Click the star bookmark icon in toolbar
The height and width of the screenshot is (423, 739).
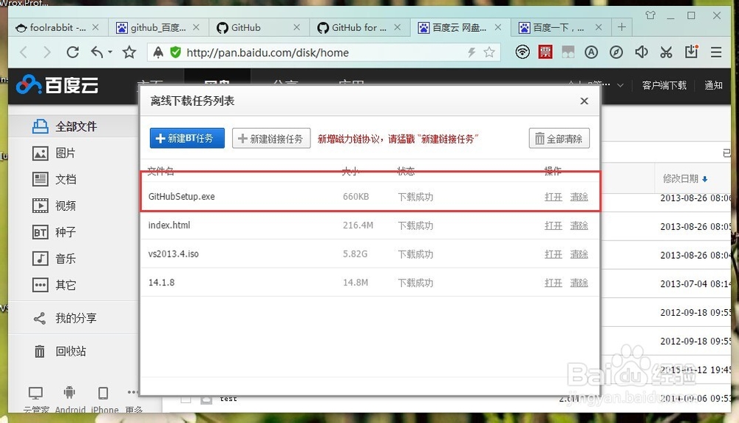click(129, 52)
